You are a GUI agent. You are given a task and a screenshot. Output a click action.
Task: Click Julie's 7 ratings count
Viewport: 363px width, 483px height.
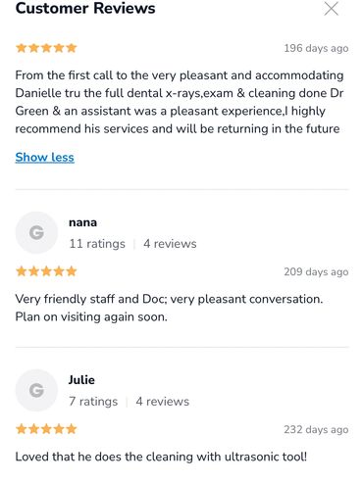[93, 402]
